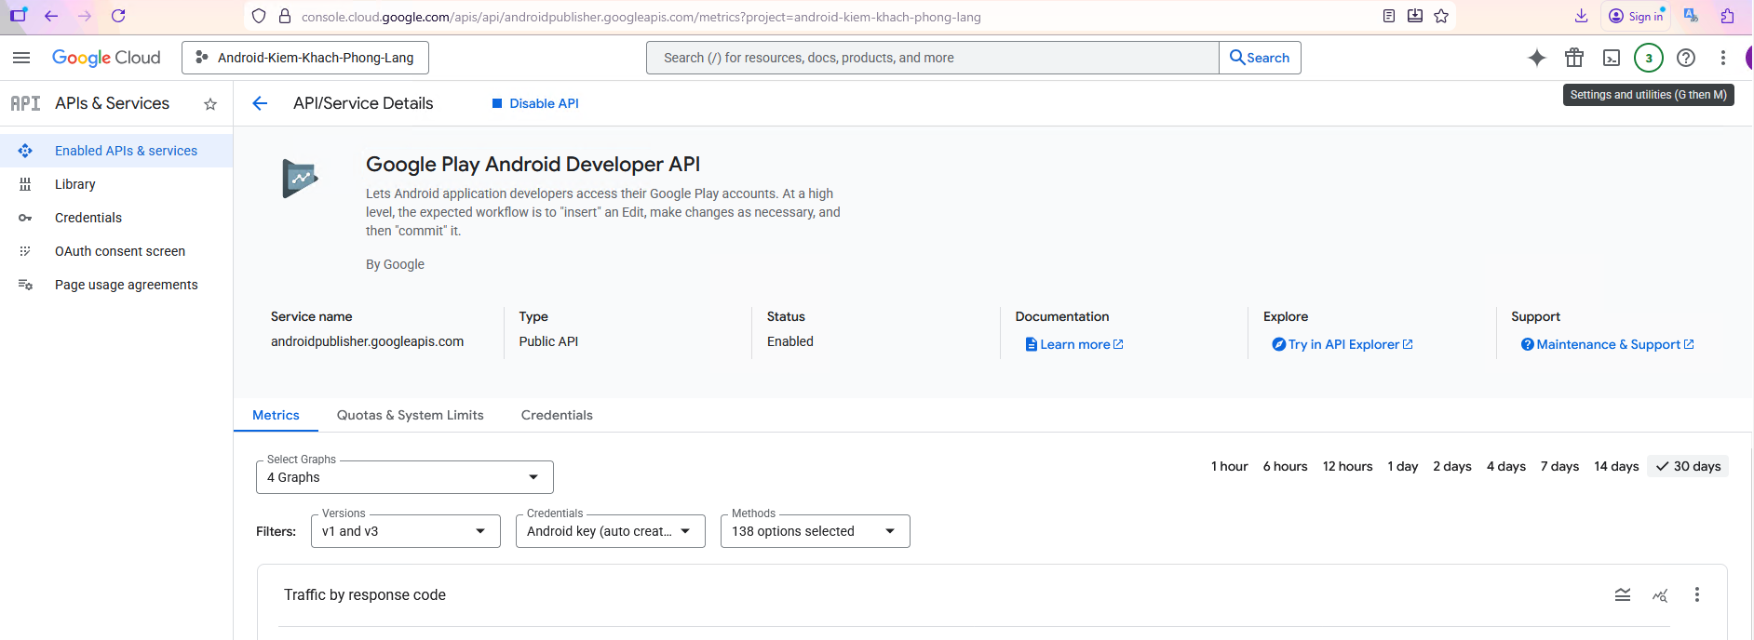Click the blue Search button

[x=1260, y=58]
